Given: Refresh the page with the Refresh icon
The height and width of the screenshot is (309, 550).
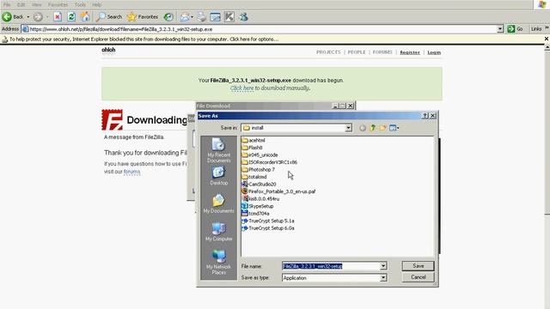Looking at the screenshot, I should pyautogui.click(x=71, y=16).
